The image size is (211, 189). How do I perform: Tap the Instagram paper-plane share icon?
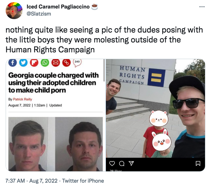tap(131, 164)
